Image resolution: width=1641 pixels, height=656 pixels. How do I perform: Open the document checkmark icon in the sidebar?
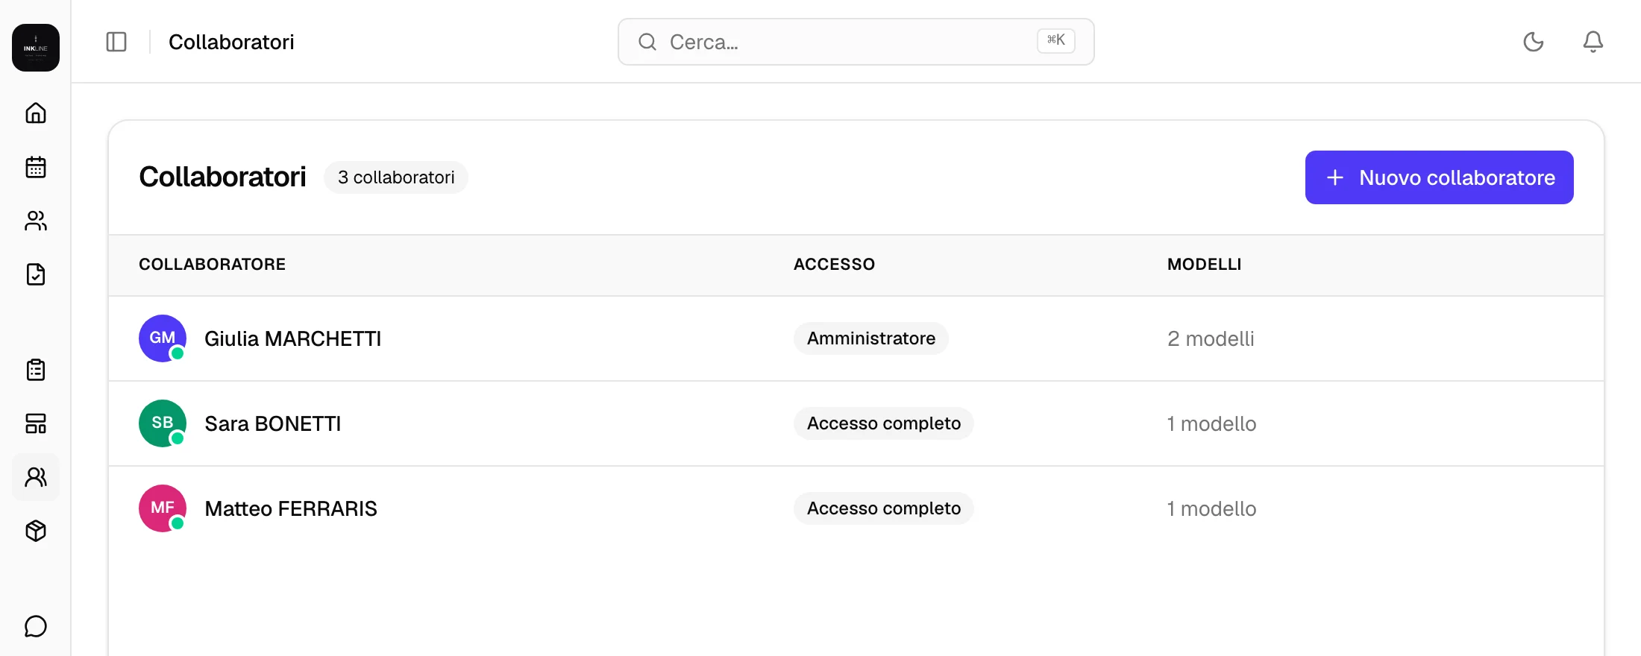36,274
